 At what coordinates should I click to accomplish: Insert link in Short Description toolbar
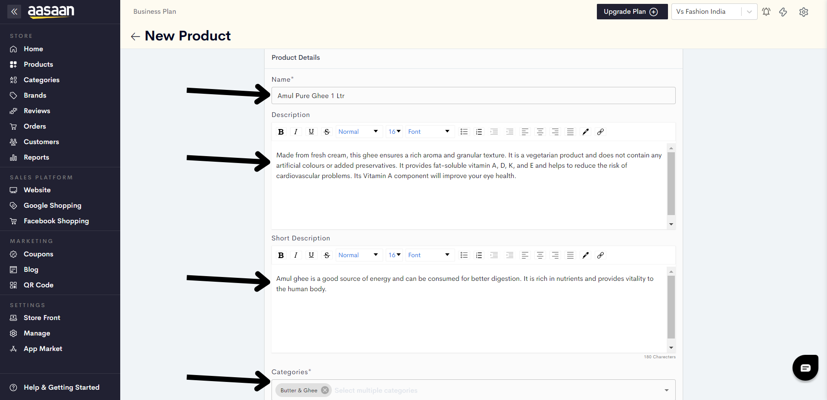(600, 255)
